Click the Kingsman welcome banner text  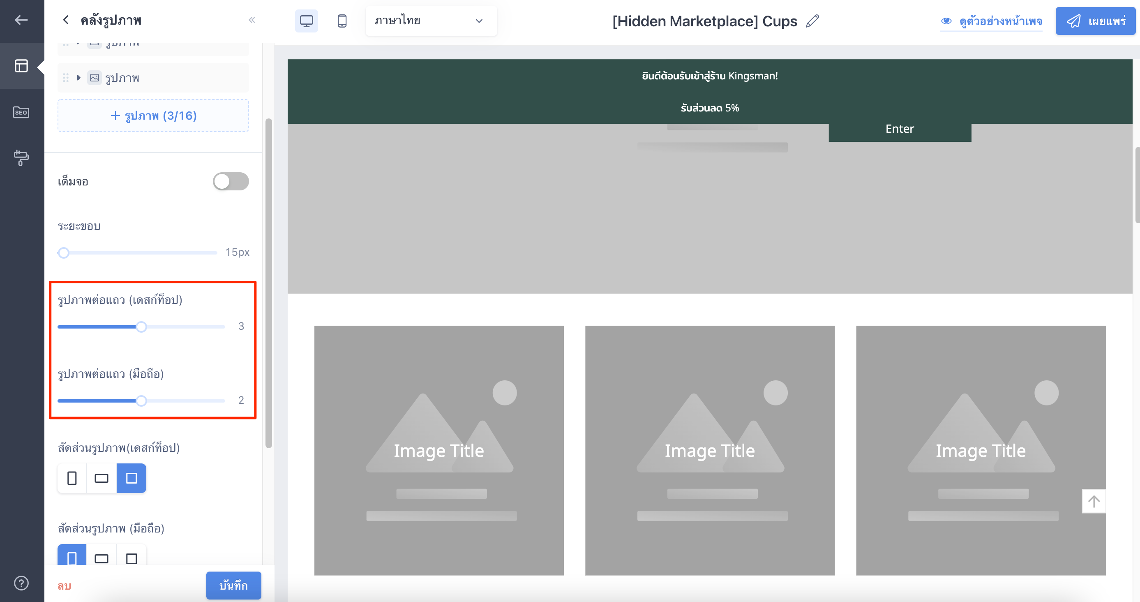pos(710,76)
